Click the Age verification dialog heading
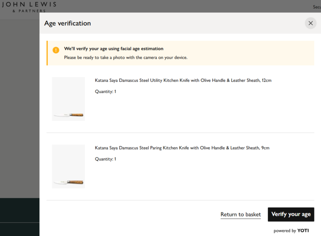Viewport: 321px width, 236px height. [x=68, y=24]
